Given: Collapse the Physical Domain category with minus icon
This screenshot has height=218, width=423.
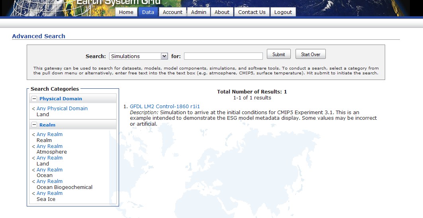Looking at the screenshot, I should tap(34, 99).
